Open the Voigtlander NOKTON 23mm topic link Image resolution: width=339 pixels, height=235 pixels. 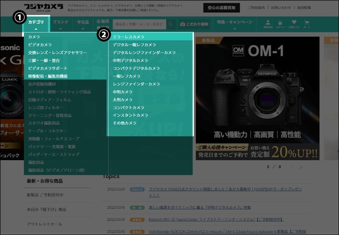[227, 232]
